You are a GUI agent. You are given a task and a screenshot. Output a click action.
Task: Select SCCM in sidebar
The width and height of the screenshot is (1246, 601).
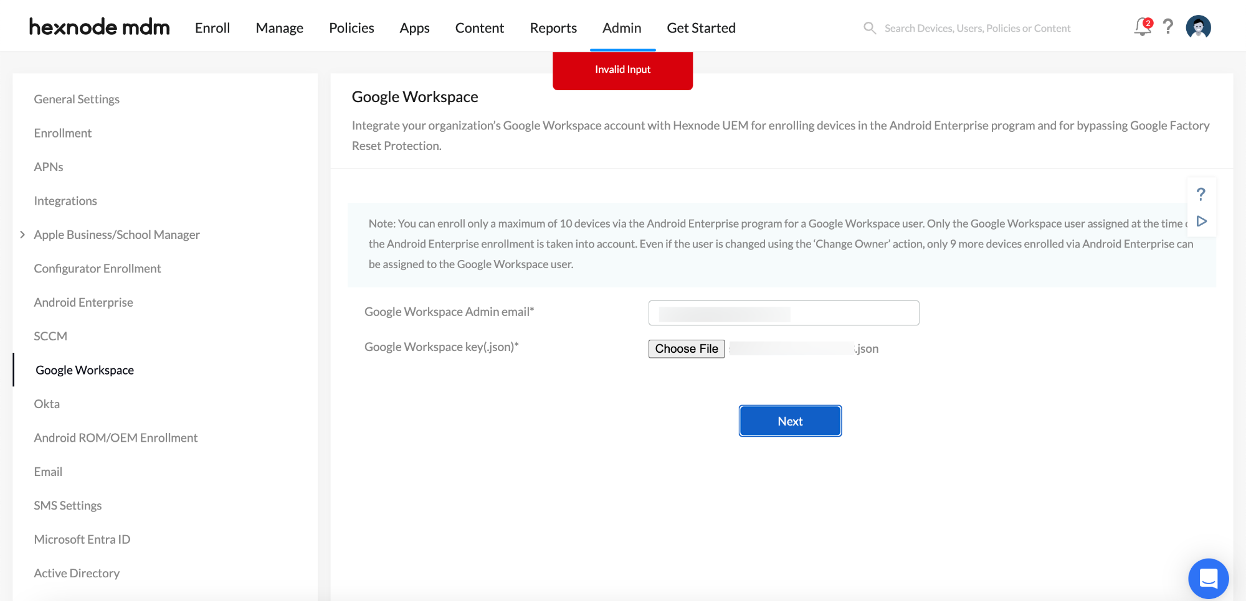50,336
